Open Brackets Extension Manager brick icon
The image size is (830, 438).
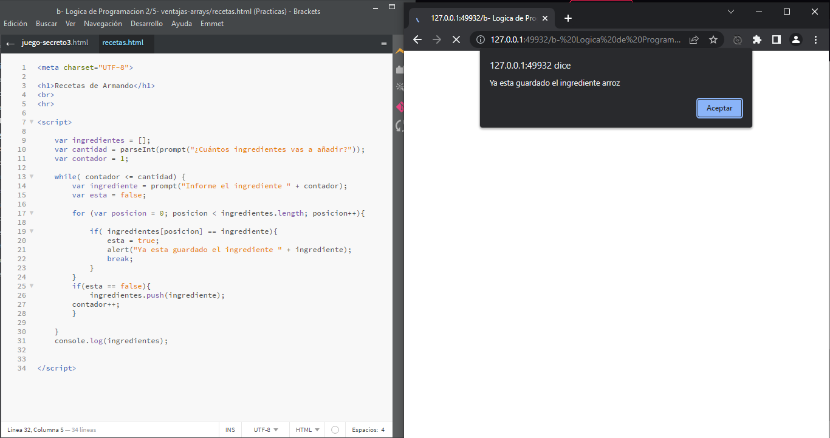tap(399, 69)
